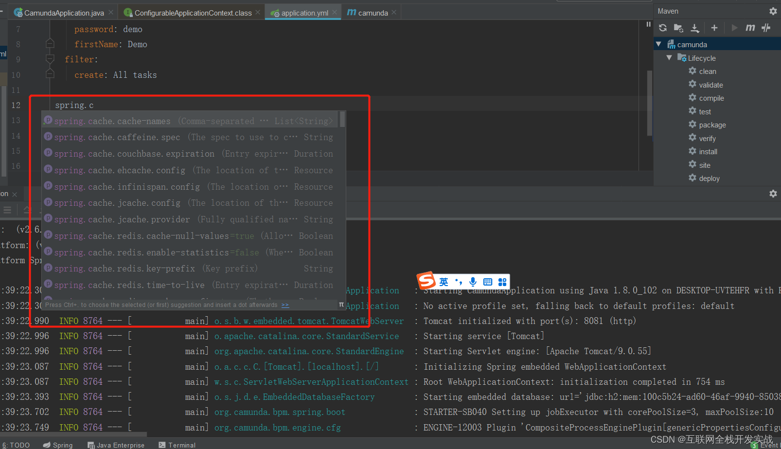This screenshot has width=781, height=449.
Task: Choose spring.cache.redis.time-to-live suggestion
Action: (x=191, y=285)
